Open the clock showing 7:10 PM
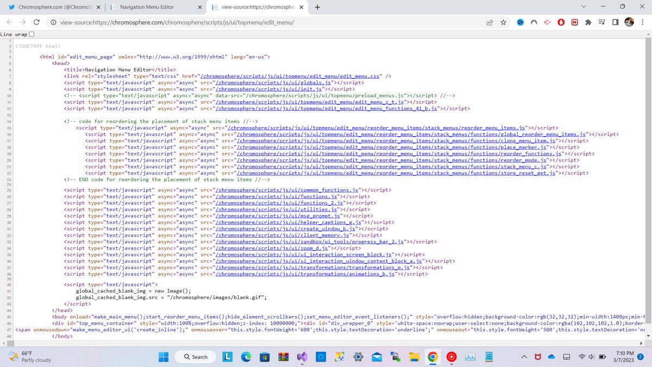 (624, 357)
